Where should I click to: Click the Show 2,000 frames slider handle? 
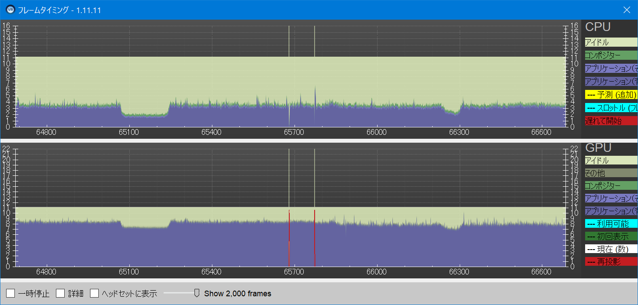pyautogui.click(x=197, y=293)
